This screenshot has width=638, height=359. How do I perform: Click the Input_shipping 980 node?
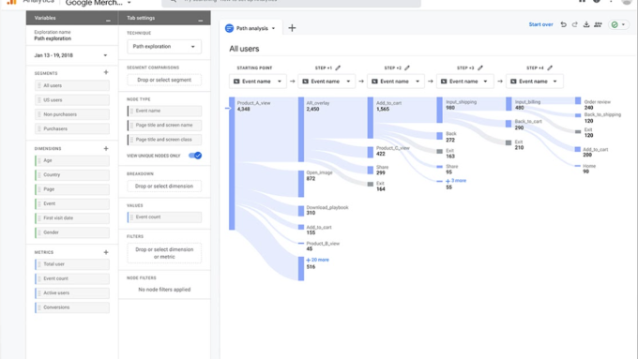(x=439, y=110)
